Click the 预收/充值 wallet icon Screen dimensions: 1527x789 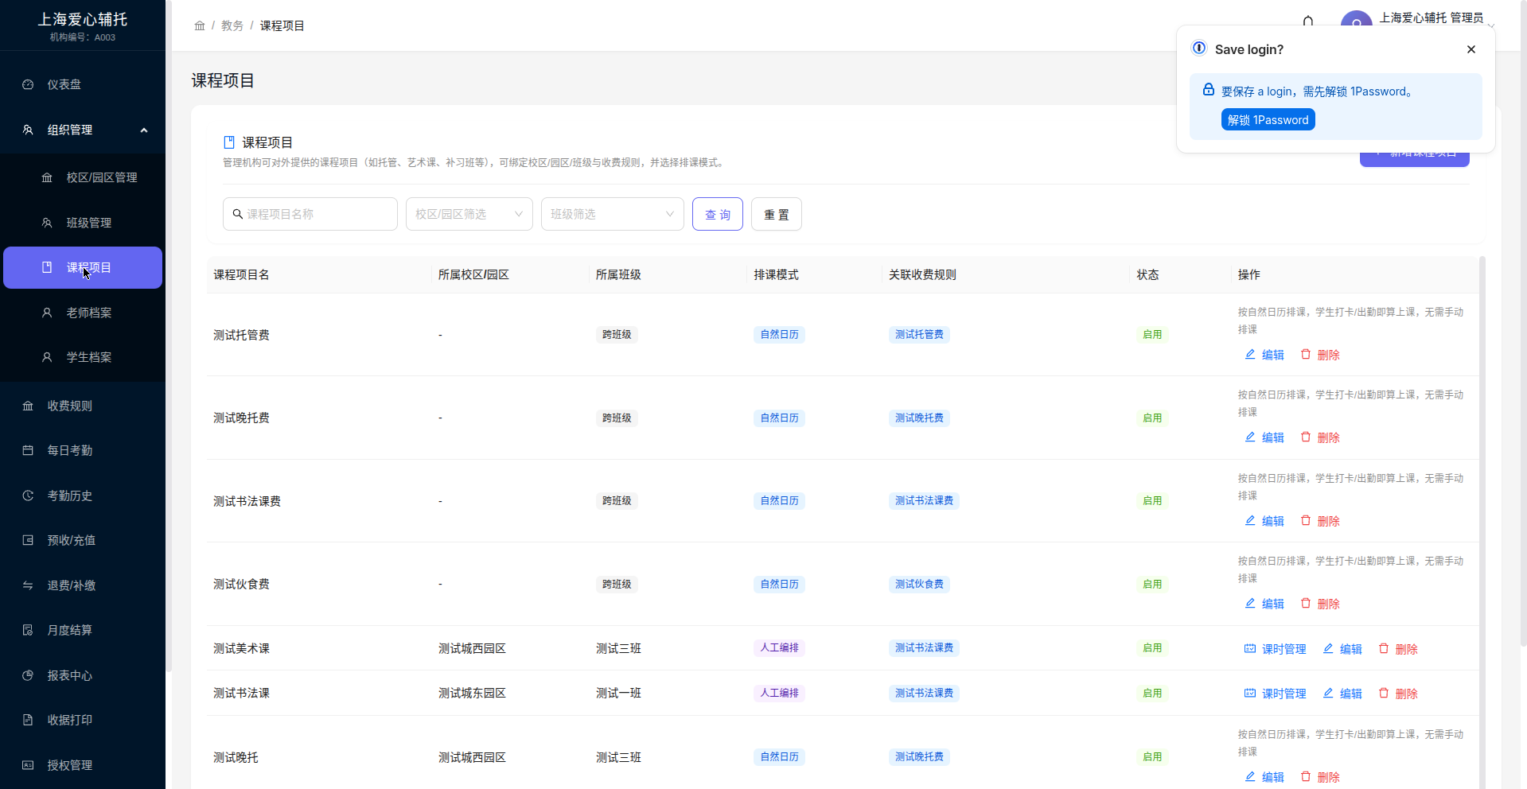coord(28,540)
